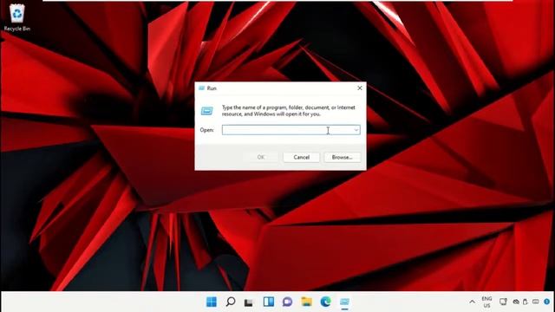
Task: Switch the ENG US input language
Action: point(487,302)
